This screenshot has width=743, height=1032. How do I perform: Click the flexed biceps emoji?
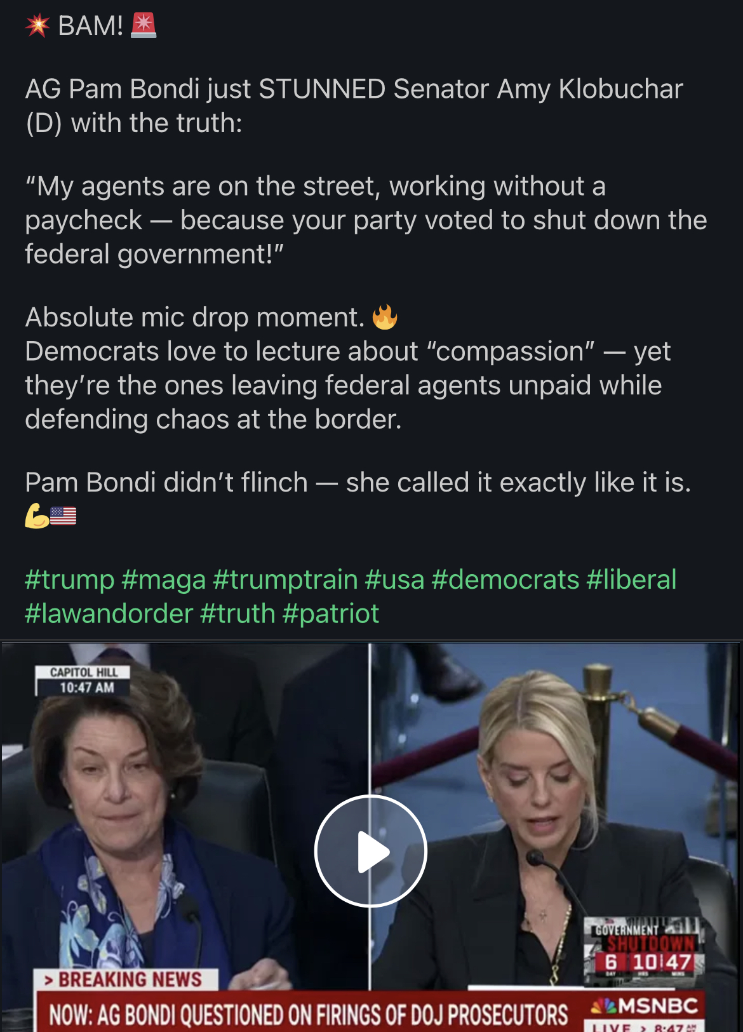pyautogui.click(x=37, y=516)
